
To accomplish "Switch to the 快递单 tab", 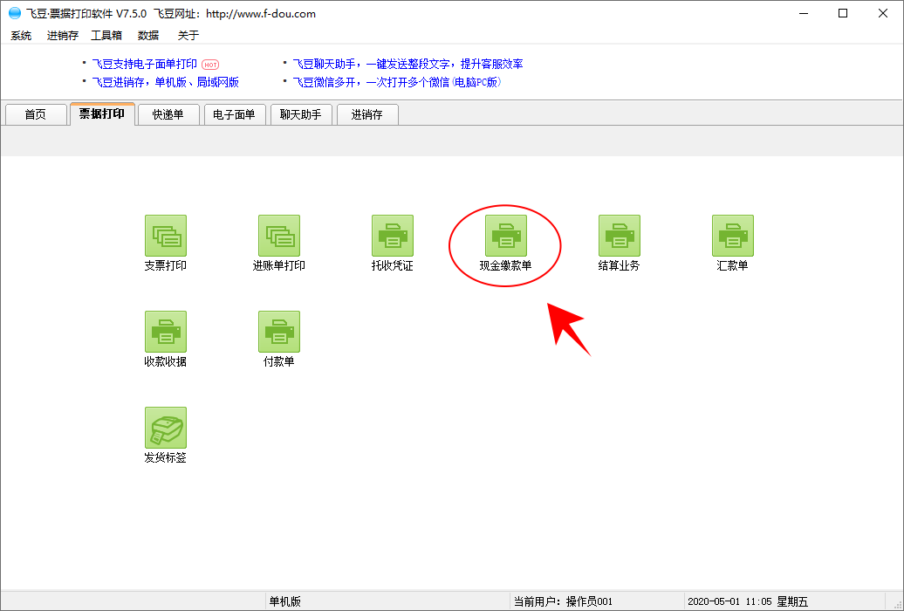I will 168,114.
